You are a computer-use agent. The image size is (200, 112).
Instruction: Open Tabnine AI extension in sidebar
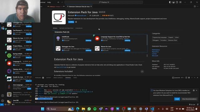pyautogui.click(x=19, y=71)
